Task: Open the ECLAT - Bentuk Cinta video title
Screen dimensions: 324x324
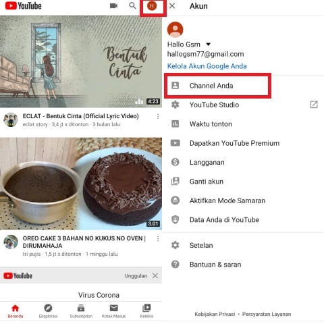Action: [x=81, y=116]
